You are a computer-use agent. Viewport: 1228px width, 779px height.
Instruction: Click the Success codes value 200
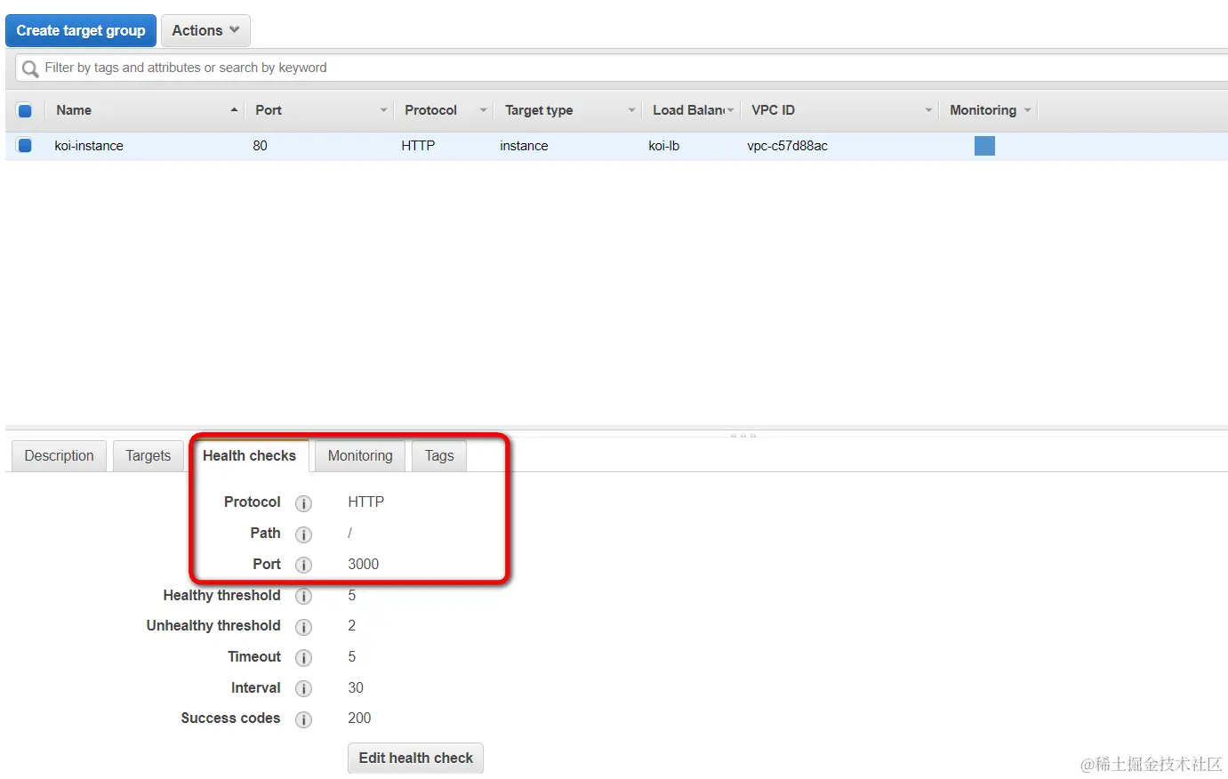coord(359,718)
